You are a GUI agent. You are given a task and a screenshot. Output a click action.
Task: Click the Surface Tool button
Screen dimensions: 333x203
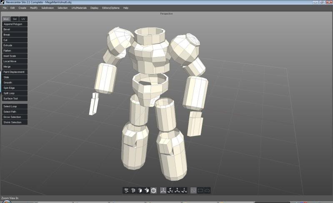pos(15,98)
